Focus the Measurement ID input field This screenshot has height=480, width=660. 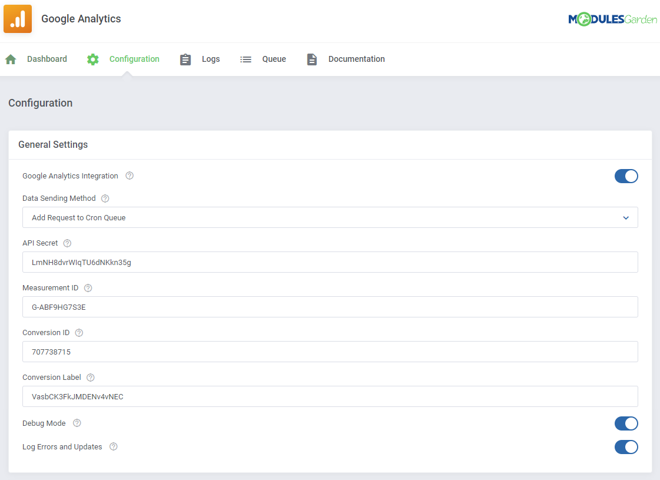tap(330, 307)
